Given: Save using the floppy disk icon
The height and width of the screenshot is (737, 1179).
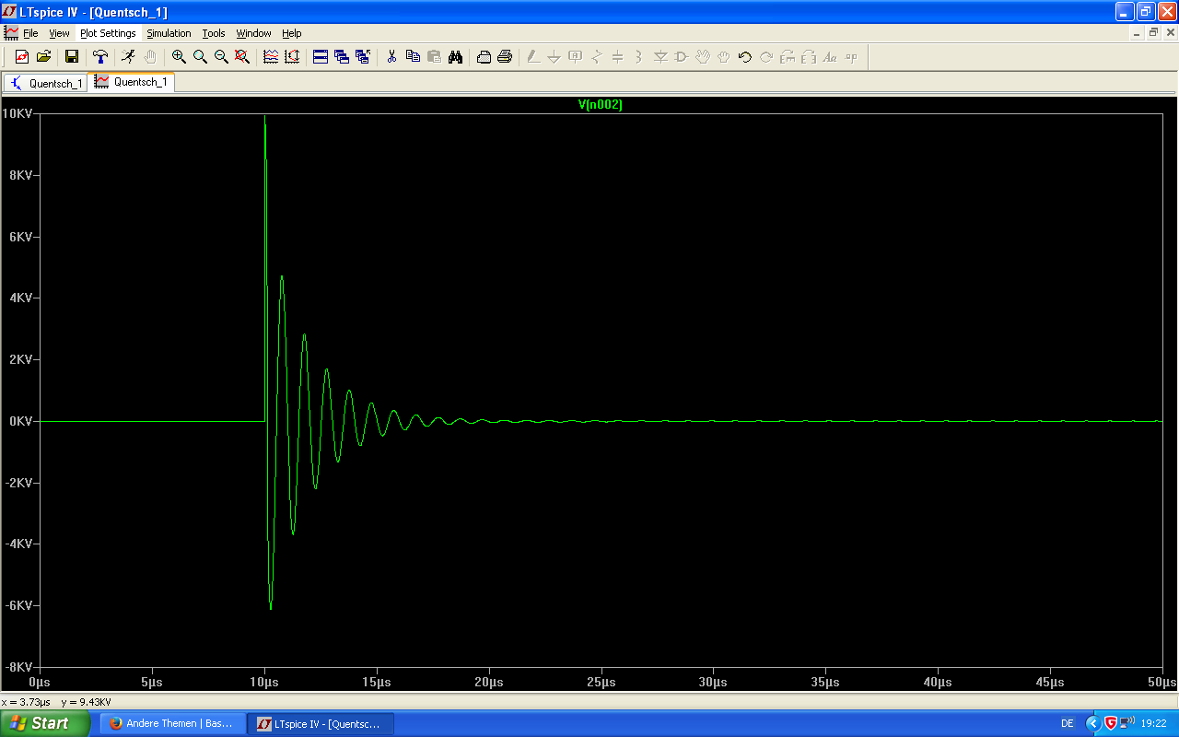Looking at the screenshot, I should pos(71,57).
